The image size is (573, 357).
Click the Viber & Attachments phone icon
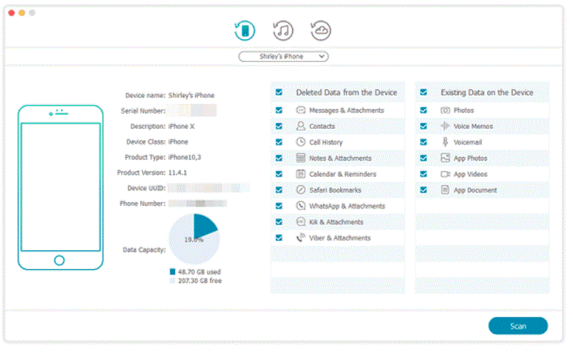click(x=300, y=238)
